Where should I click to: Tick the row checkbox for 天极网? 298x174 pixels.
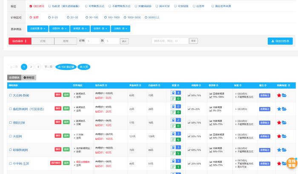(11, 136)
